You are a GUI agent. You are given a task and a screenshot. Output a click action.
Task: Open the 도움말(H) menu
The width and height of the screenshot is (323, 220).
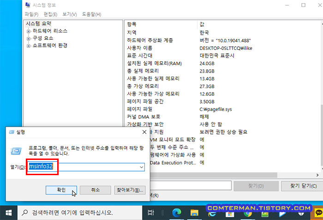point(91,14)
